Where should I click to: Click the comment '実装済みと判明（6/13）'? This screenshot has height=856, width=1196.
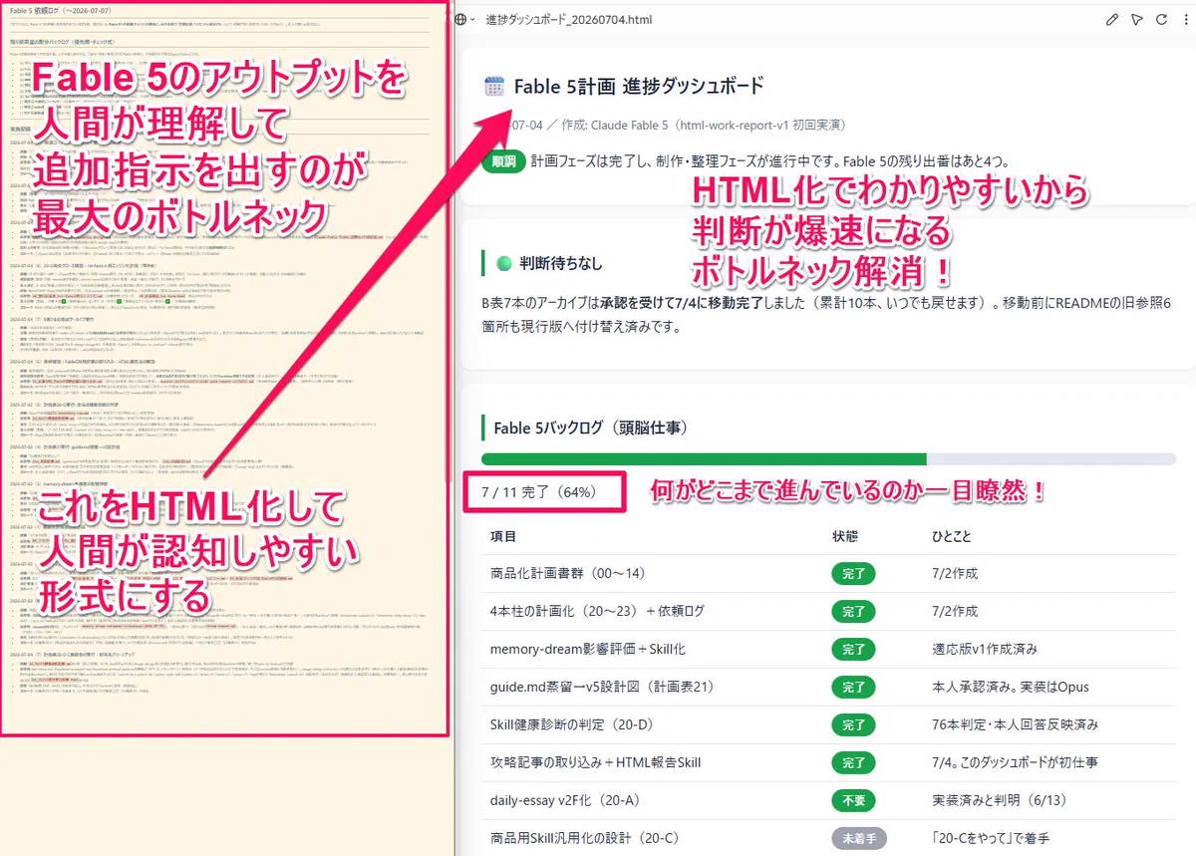tap(998, 800)
